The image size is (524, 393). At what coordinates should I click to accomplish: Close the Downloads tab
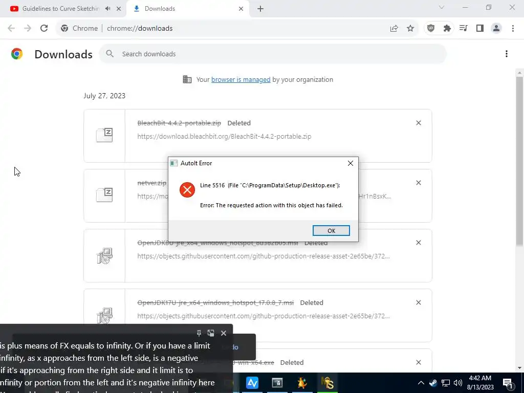click(x=241, y=9)
